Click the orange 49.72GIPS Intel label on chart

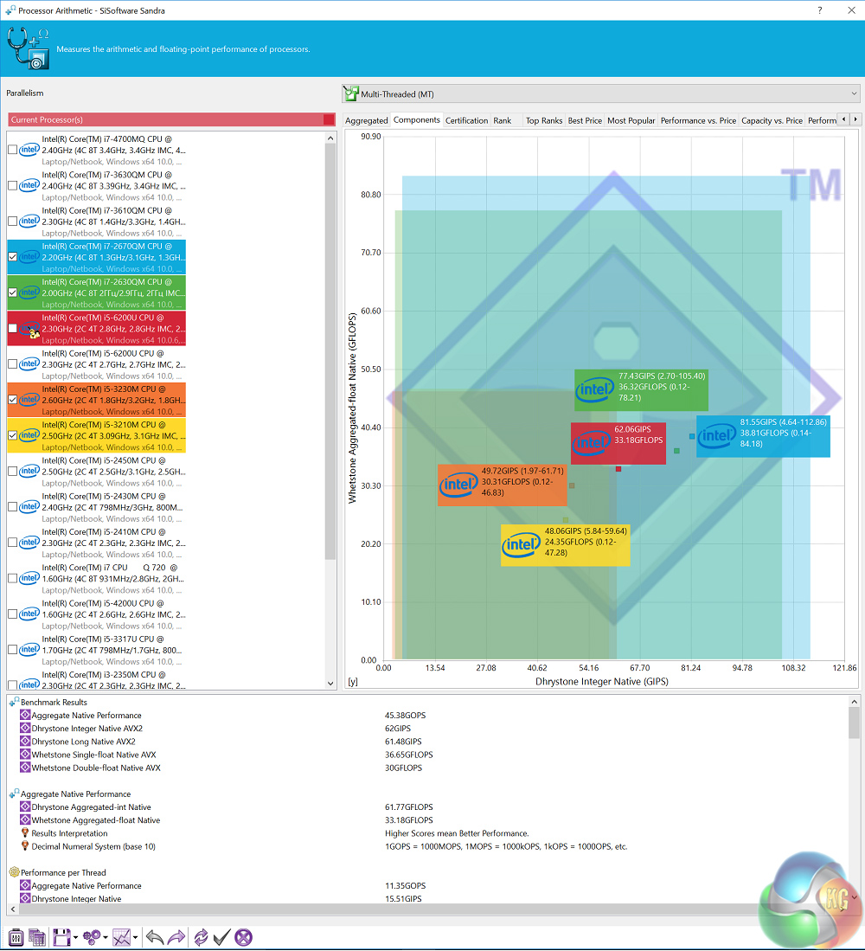[x=502, y=485]
